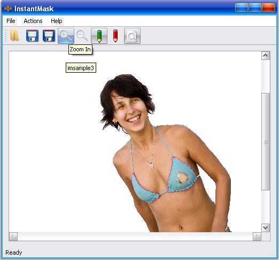Click the toolbar grip handle
Image resolution: width=279 pixels, height=260 pixels.
tap(5, 36)
